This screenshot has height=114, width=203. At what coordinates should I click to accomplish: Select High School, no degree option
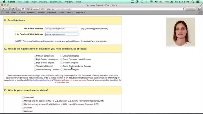(x=35, y=59)
